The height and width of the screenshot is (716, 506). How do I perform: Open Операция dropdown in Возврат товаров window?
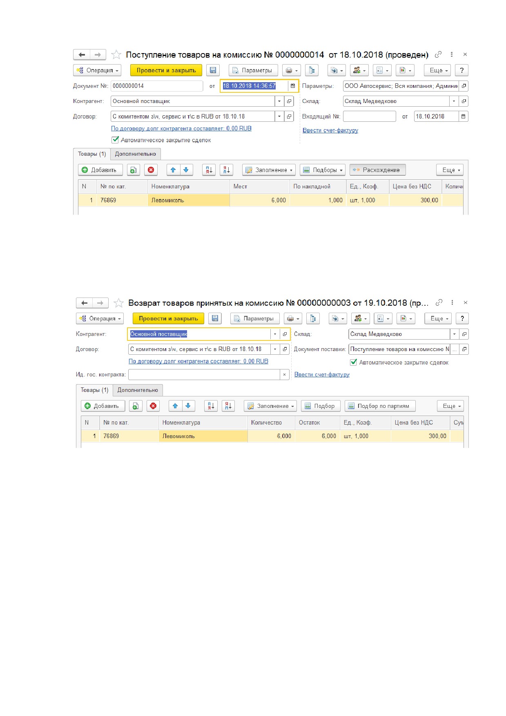[100, 318]
